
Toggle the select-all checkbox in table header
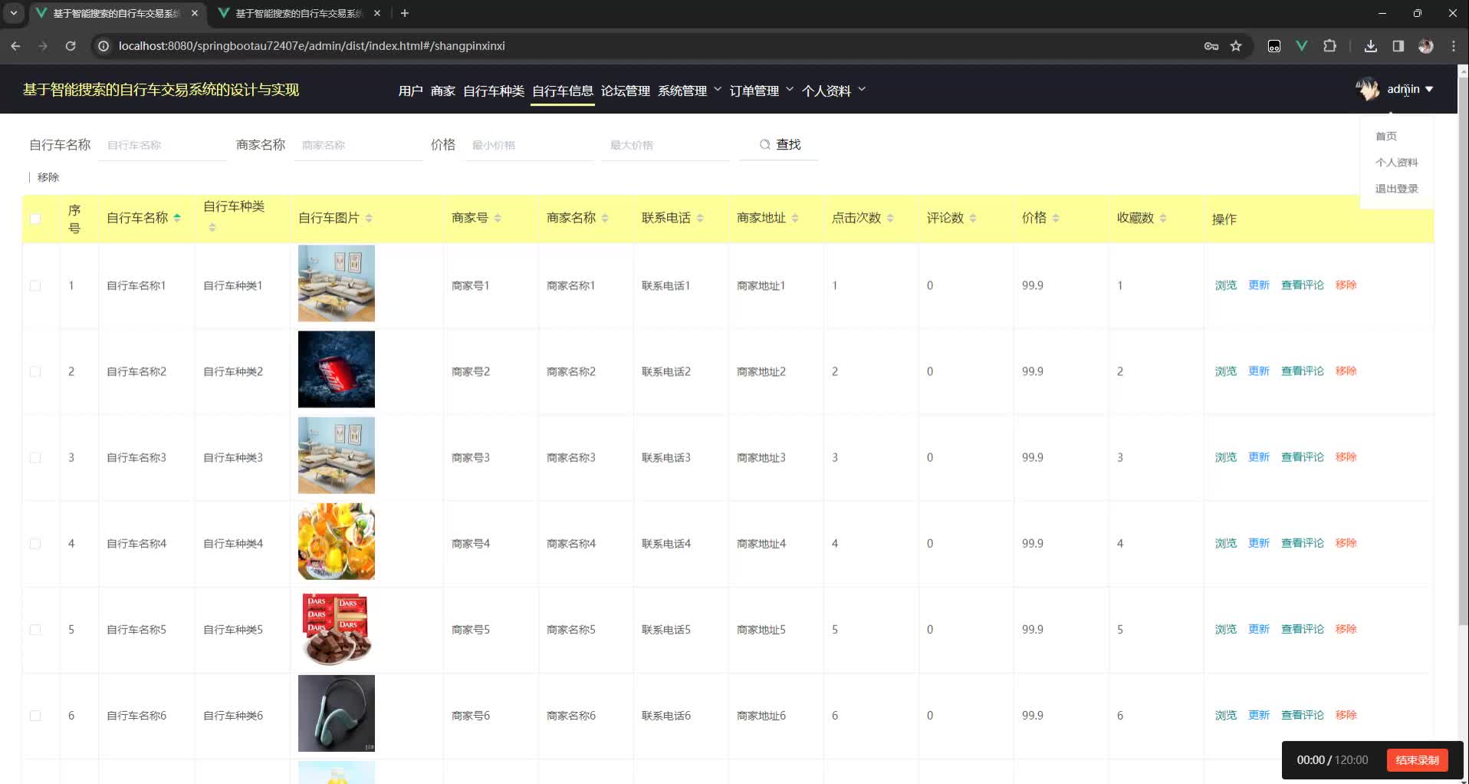point(35,219)
